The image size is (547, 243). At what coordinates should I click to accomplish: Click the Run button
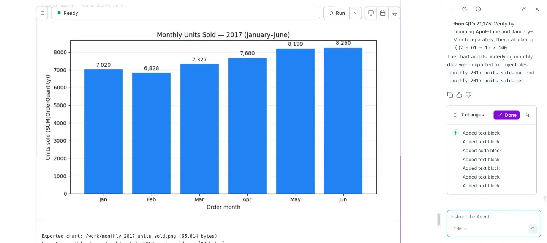(337, 13)
